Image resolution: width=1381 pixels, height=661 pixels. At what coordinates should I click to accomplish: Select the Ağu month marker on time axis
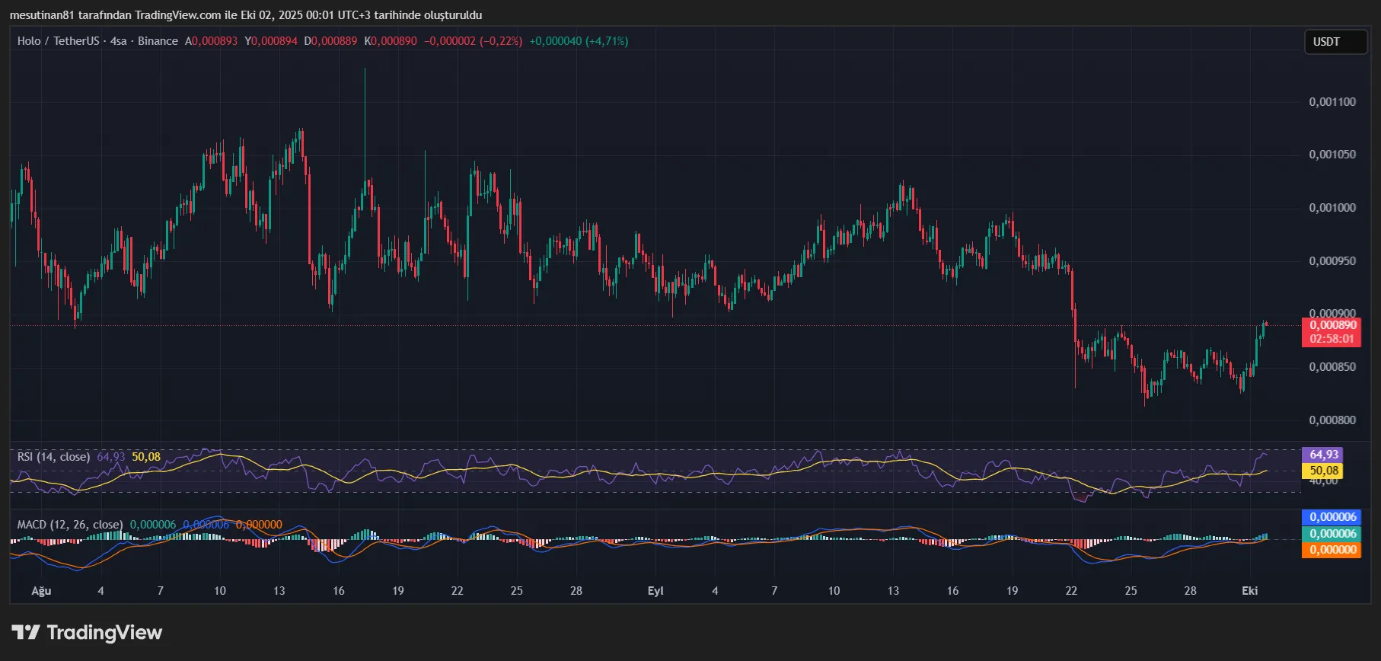(41, 591)
